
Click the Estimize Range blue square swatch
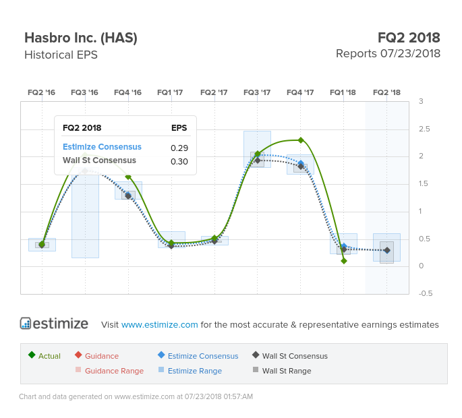pos(161,369)
